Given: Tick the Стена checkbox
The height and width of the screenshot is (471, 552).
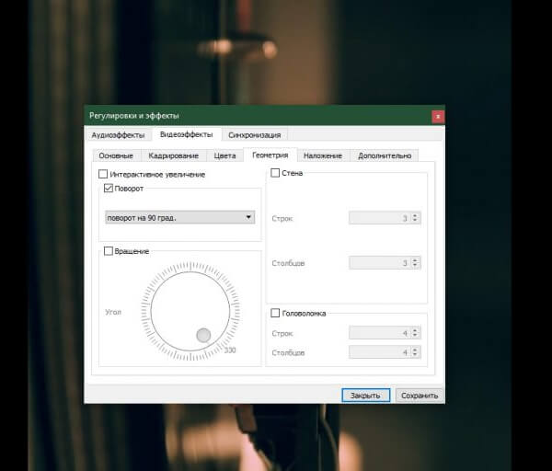Looking at the screenshot, I should tap(275, 173).
